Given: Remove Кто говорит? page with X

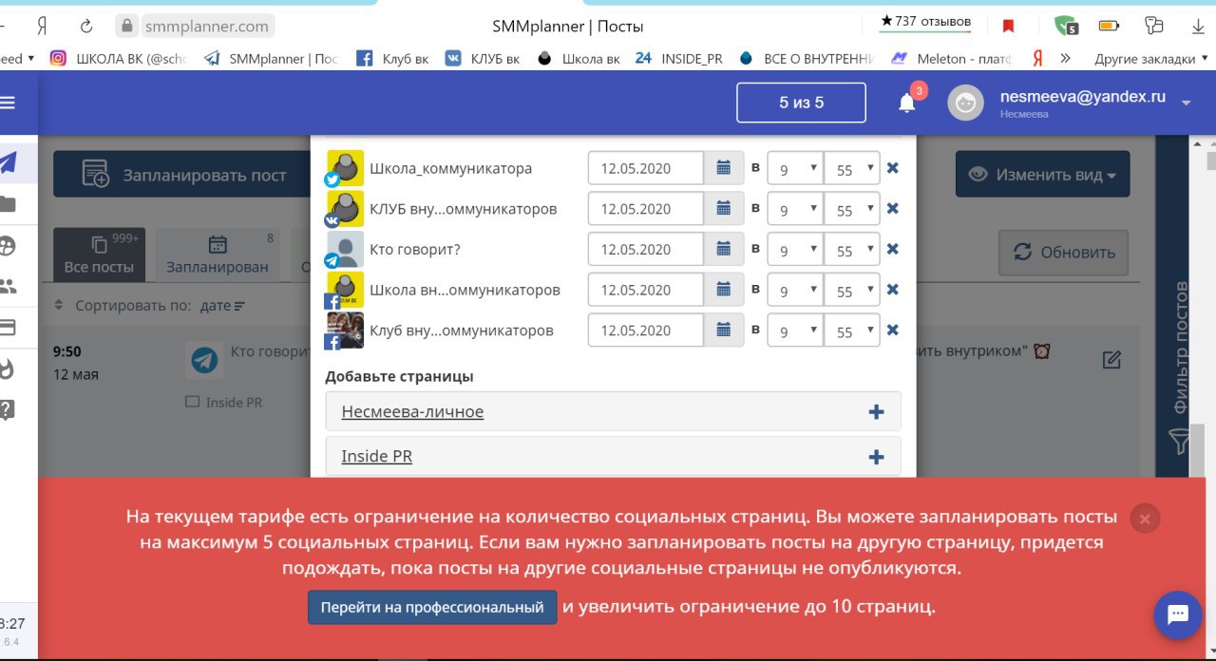Looking at the screenshot, I should 893,250.
